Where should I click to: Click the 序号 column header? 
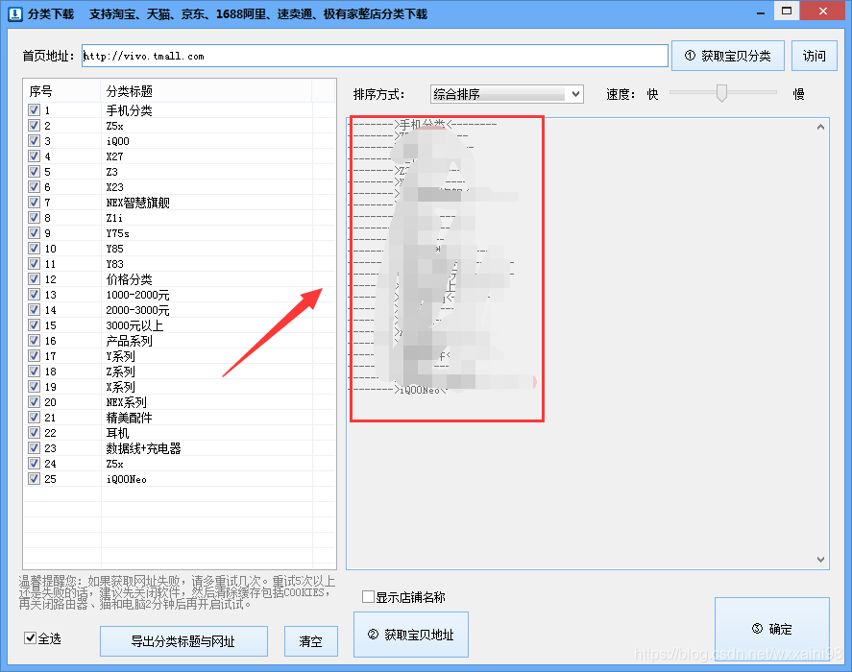point(61,91)
